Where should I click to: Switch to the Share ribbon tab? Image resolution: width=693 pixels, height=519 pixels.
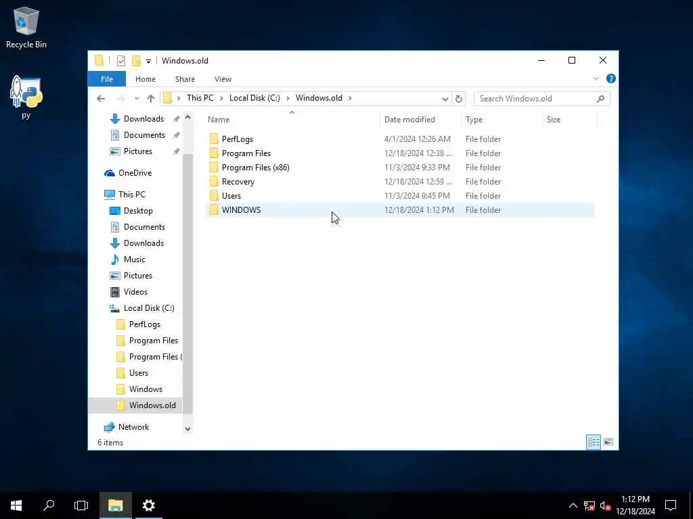click(185, 79)
